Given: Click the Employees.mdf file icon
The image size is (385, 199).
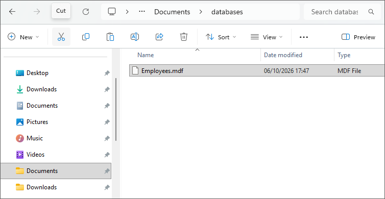Looking at the screenshot, I should 135,70.
